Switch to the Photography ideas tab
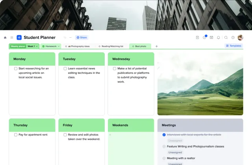The width and height of the screenshot is (252, 165). (x=78, y=46)
